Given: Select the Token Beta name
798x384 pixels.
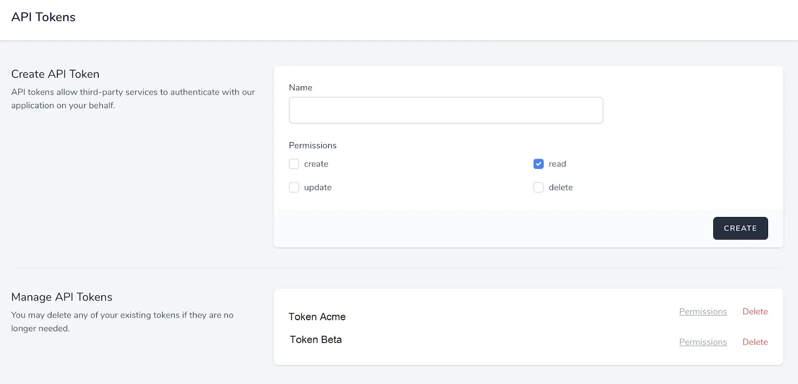Looking at the screenshot, I should pos(316,340).
